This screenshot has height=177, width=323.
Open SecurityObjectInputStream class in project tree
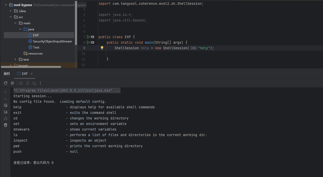52,41
